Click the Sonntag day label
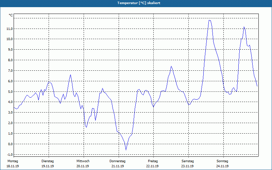The height and width of the screenshot is (170, 272). pos(222,161)
